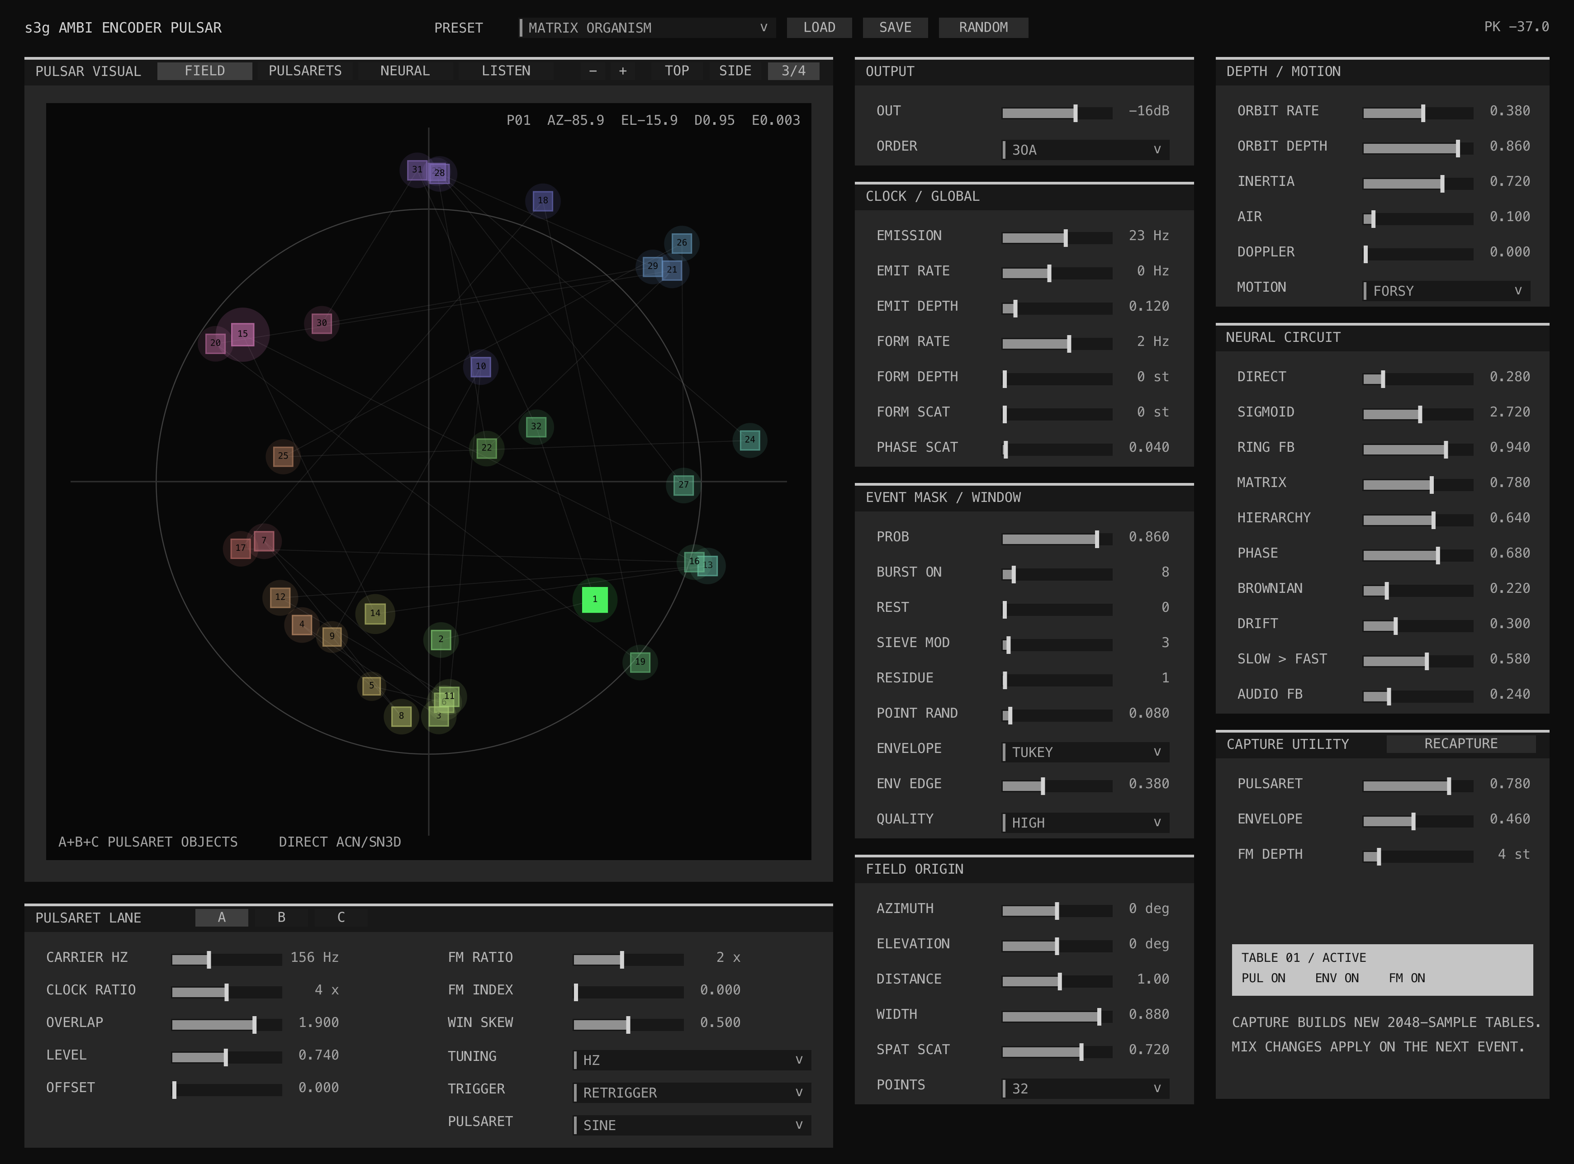Select pulsaret node 31
Screen dimensions: 1574x1164
click(x=417, y=170)
